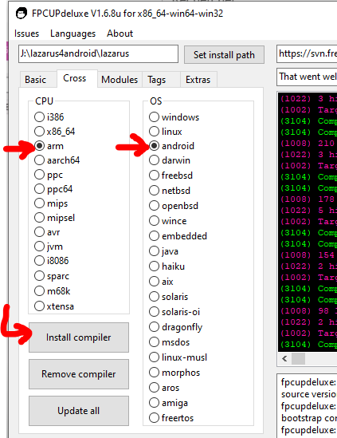The image size is (337, 438).
Task: Click the log horizontal scrollbar thumb
Action: 298,358
